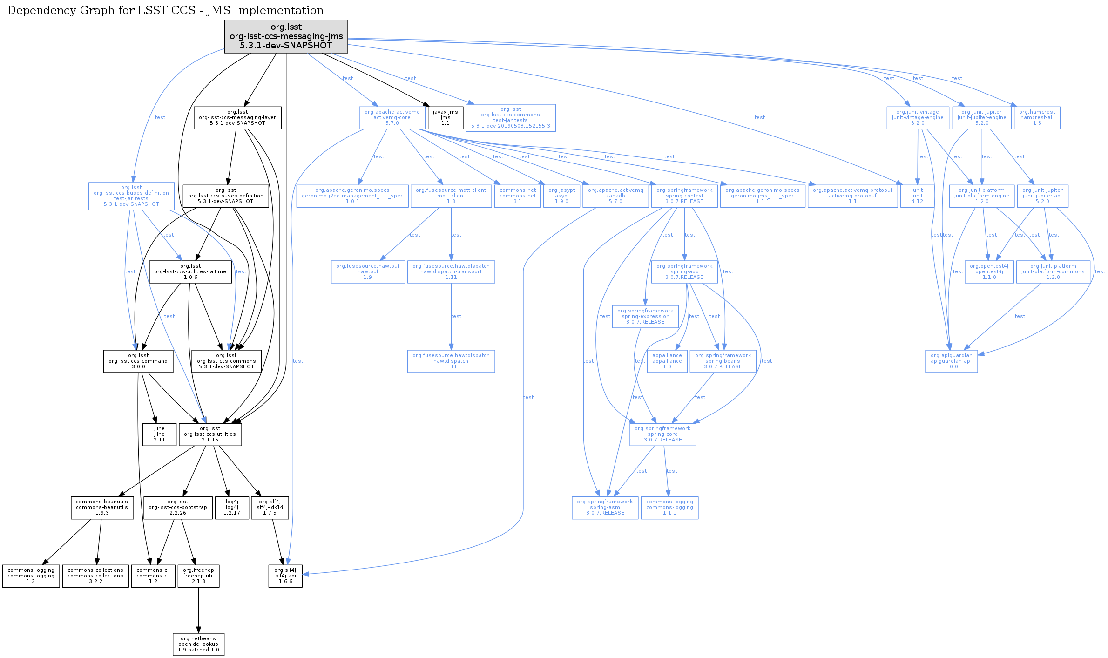Select the spring-core 3.0.7.RELEASE node
Image resolution: width=1108 pixels, height=658 pixels.
pyautogui.click(x=662, y=434)
